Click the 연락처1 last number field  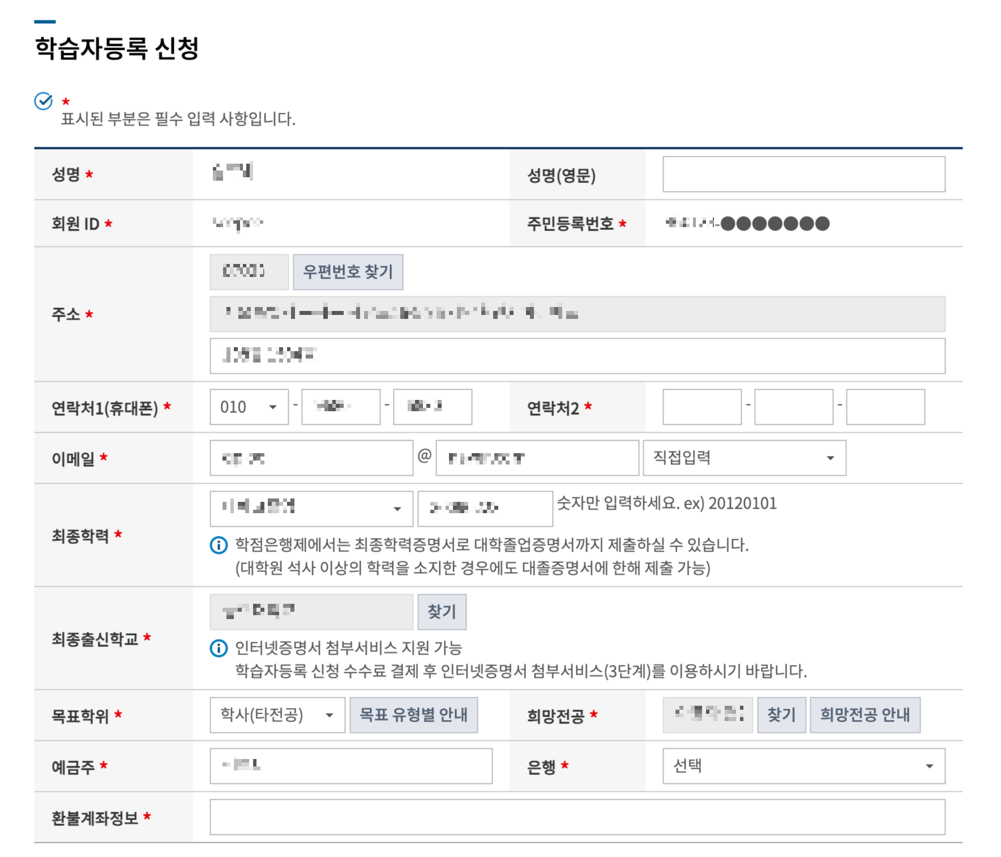click(433, 407)
